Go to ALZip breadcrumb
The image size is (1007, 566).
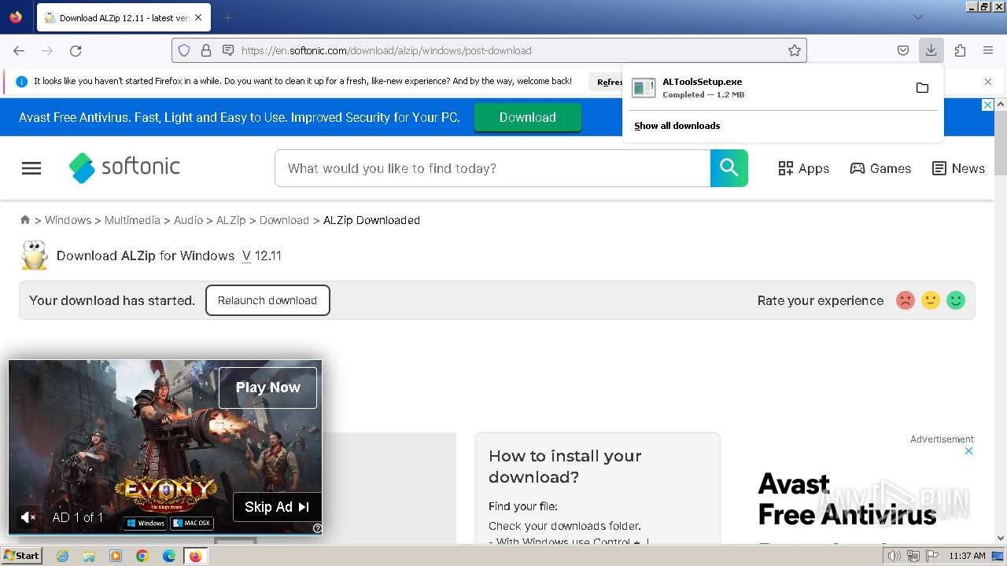(231, 220)
